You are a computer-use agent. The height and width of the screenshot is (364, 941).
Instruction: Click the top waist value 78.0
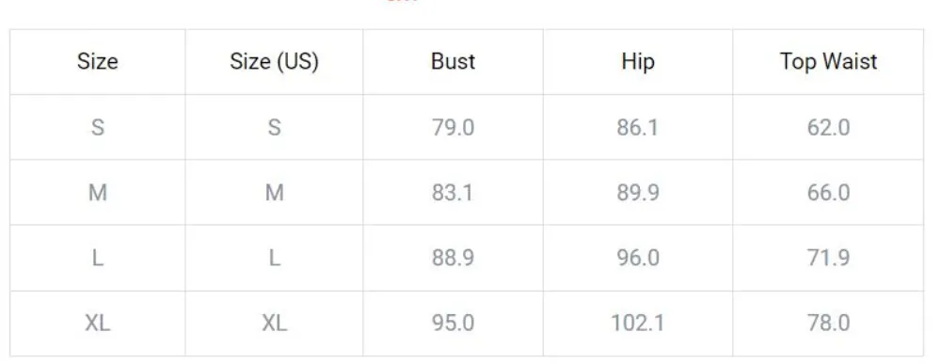828,324
